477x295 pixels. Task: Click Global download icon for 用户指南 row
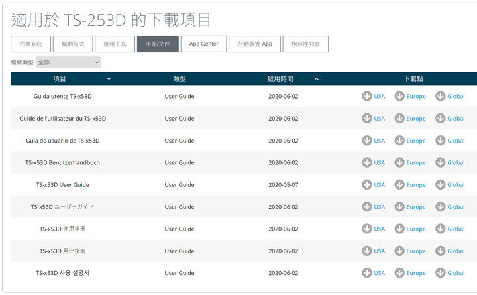(440, 251)
